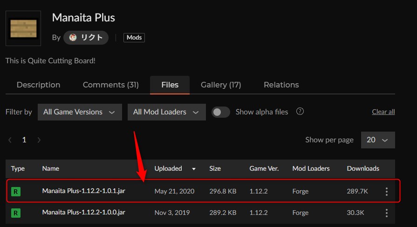The width and height of the screenshot is (417, 227).
Task: Open the more options menu for 1.0.0 file
Action: 386,213
